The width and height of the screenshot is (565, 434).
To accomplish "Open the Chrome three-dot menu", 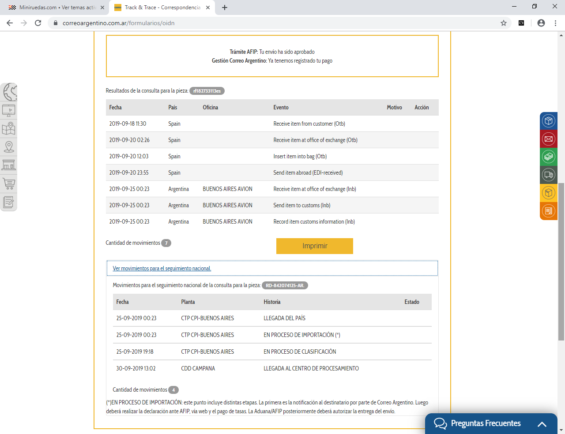I will pos(555,23).
